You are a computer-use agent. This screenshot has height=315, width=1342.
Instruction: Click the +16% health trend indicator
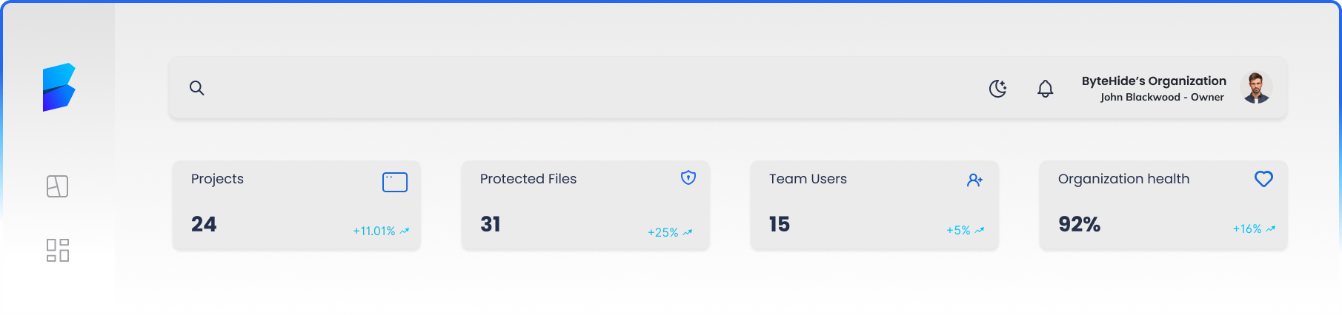1253,229
